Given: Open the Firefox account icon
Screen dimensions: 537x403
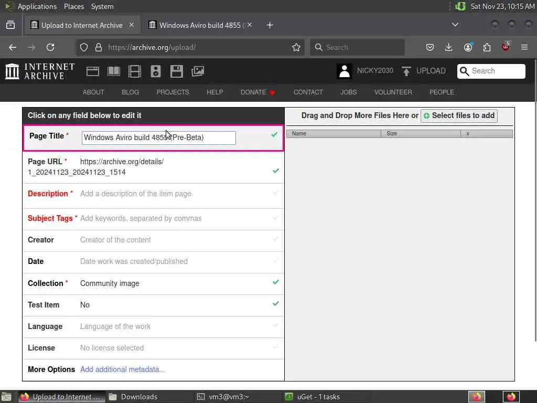Looking at the screenshot, I should (468, 47).
